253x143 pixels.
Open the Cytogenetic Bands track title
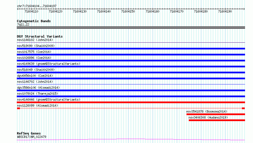pos(34,21)
